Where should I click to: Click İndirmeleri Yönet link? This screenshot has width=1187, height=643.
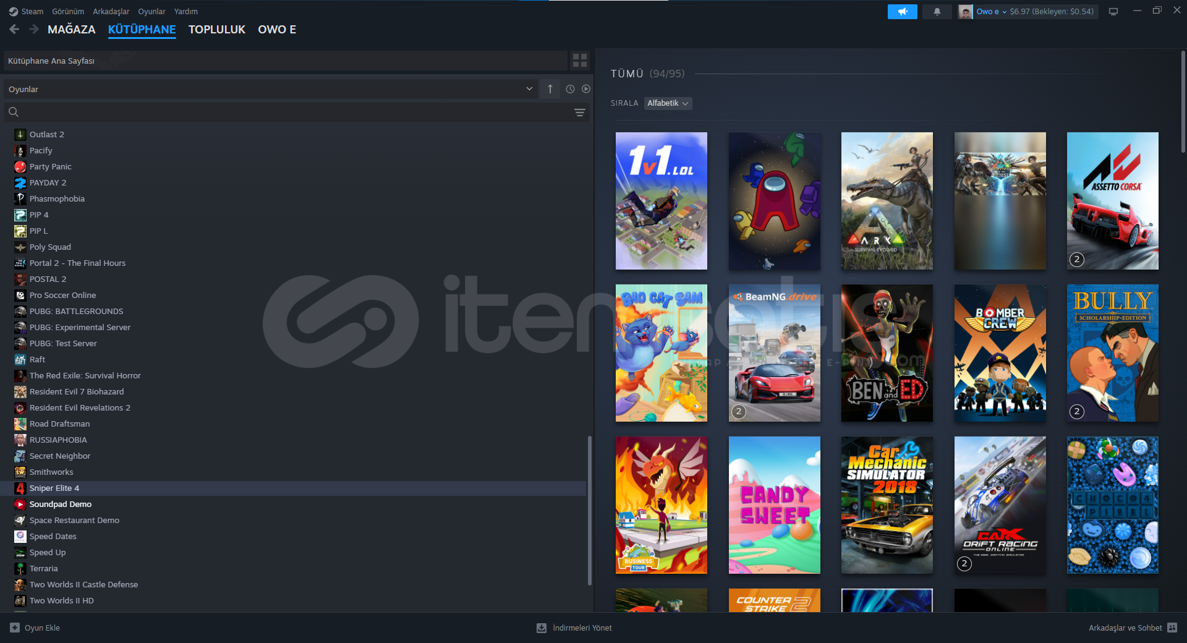click(582, 628)
